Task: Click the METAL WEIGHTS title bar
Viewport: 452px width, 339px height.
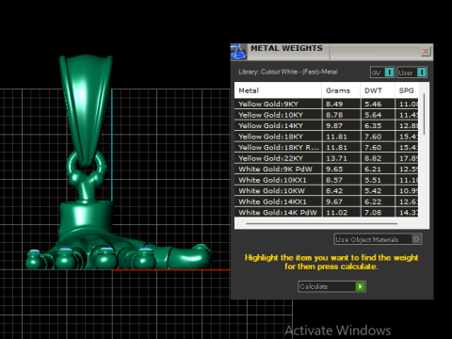Action: [332, 52]
